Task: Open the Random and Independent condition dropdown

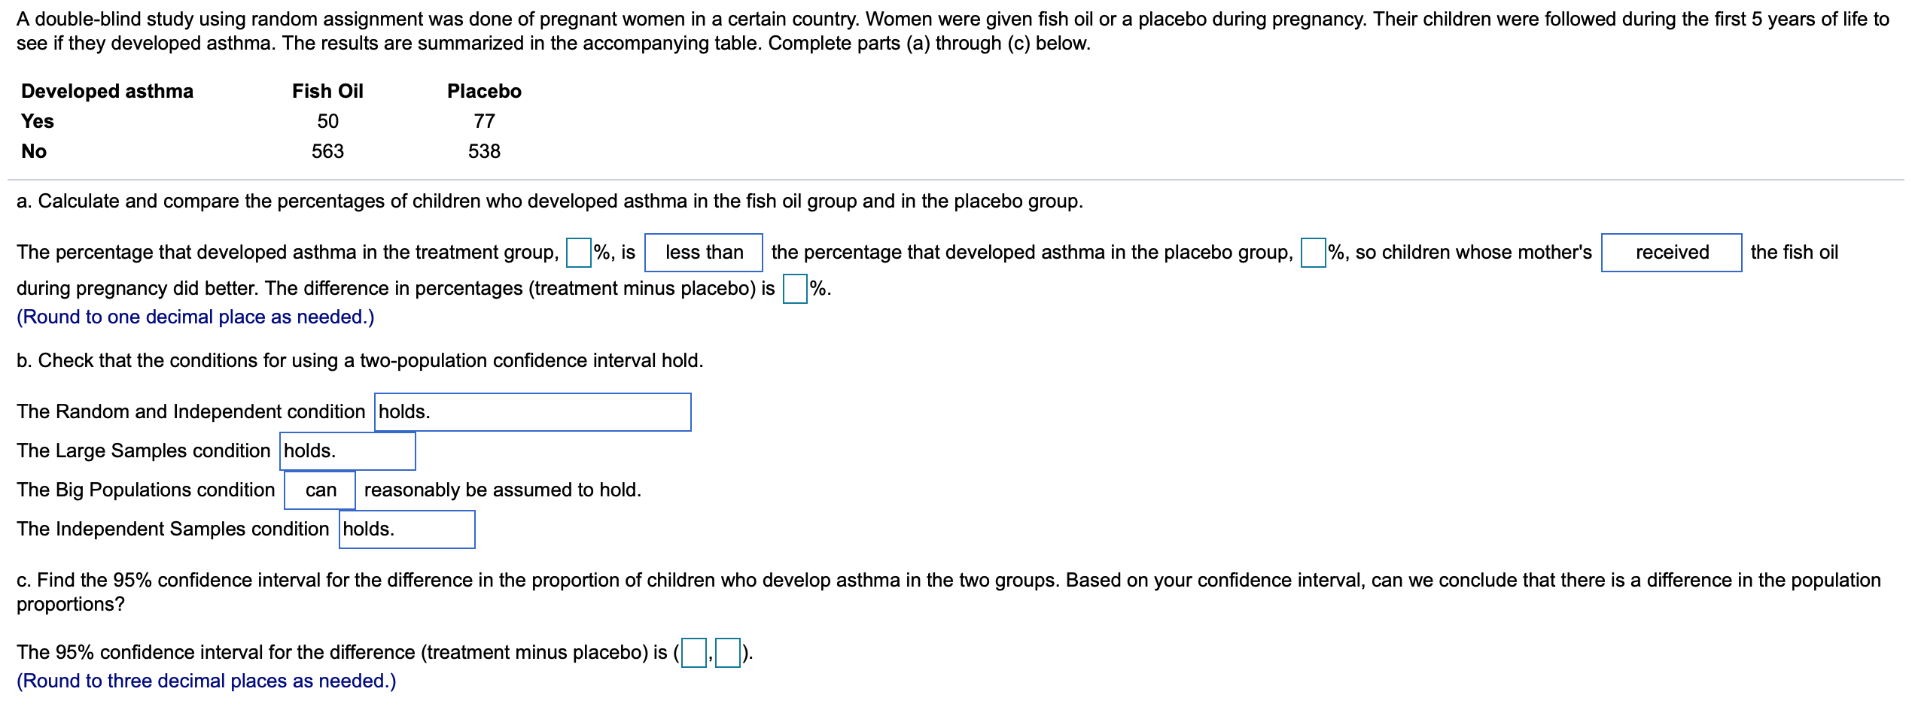Action: point(532,412)
